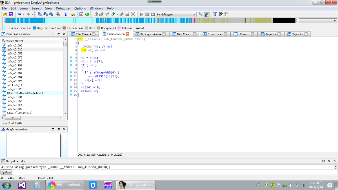Click sub_419915 call in pseudocode
Screen dimensions: 338x190
coord(96,76)
